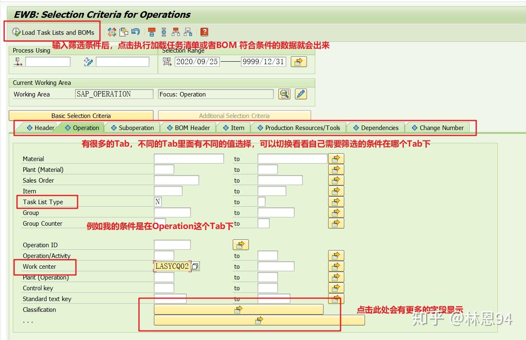
Task: Click the 9999/12/31 end date field
Action: pyautogui.click(x=263, y=61)
